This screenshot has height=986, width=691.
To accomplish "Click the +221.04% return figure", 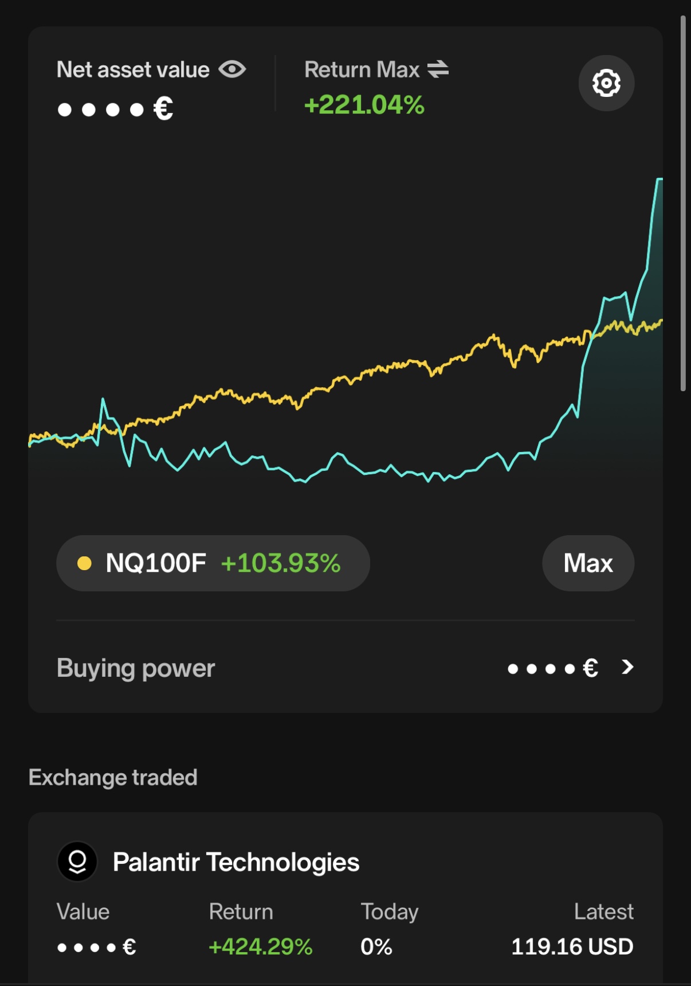I will point(364,105).
